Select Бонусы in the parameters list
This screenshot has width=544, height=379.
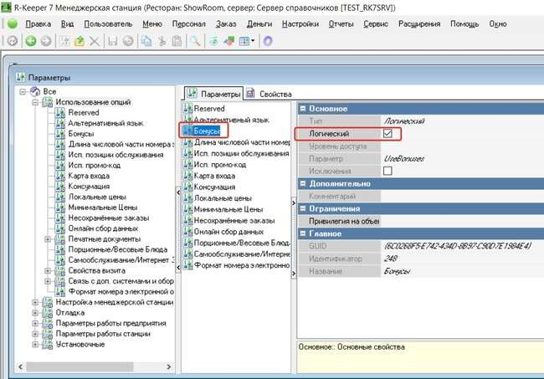[x=209, y=131]
